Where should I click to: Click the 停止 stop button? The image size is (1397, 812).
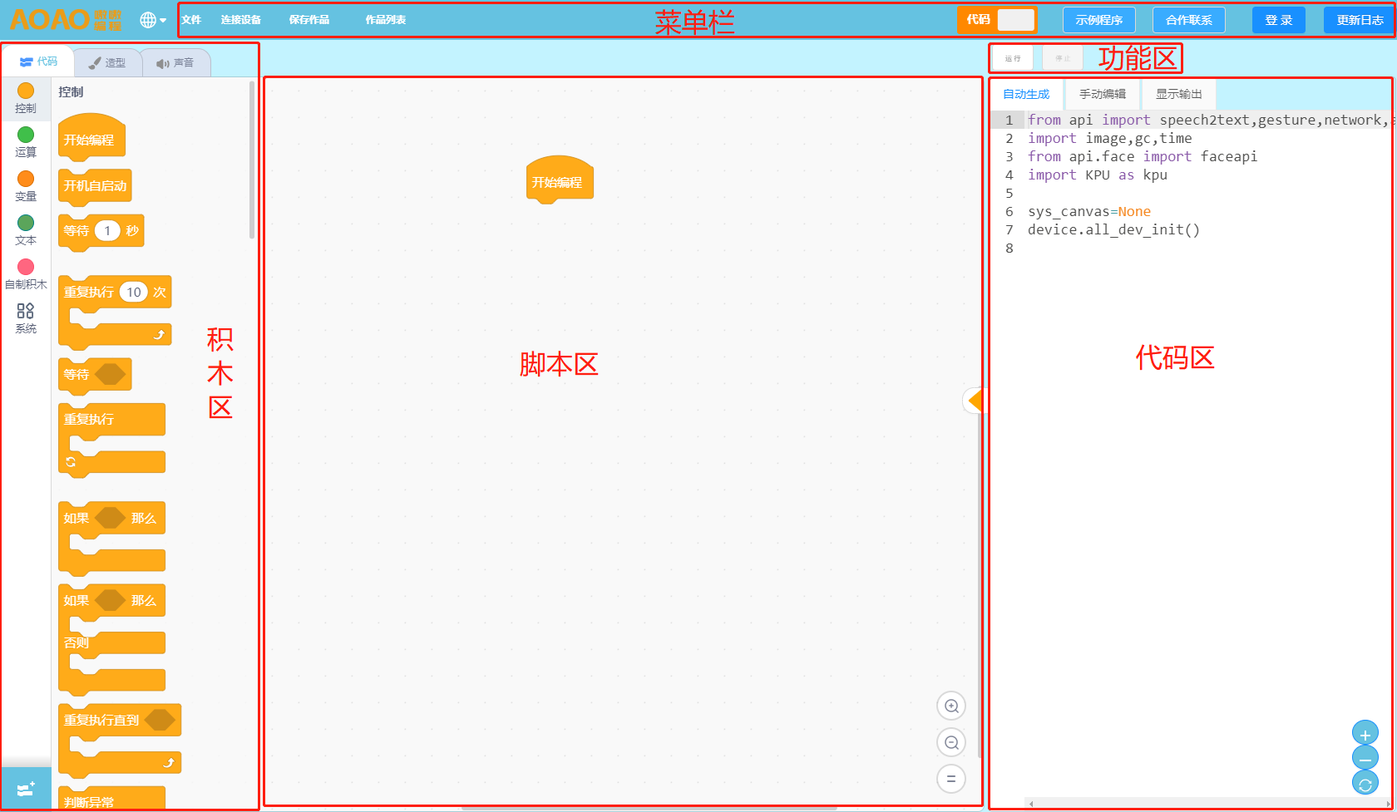tap(1063, 58)
